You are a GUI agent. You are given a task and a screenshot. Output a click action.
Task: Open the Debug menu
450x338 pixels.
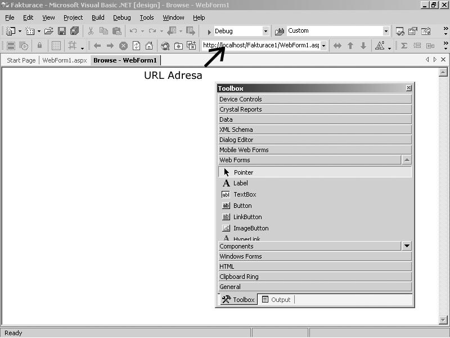click(x=122, y=17)
